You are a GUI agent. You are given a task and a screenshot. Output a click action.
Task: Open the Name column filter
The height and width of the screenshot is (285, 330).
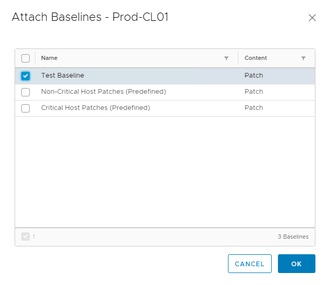coord(226,58)
